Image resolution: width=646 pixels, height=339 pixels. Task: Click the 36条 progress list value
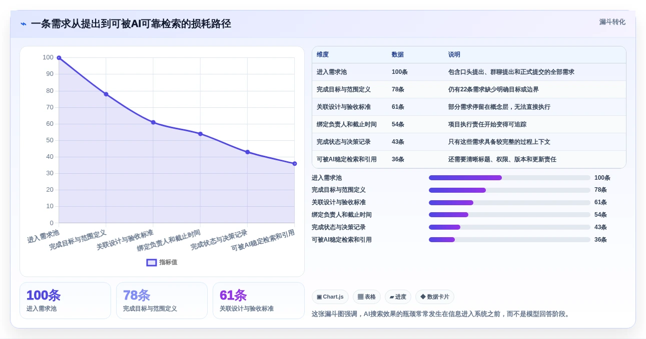click(600, 240)
